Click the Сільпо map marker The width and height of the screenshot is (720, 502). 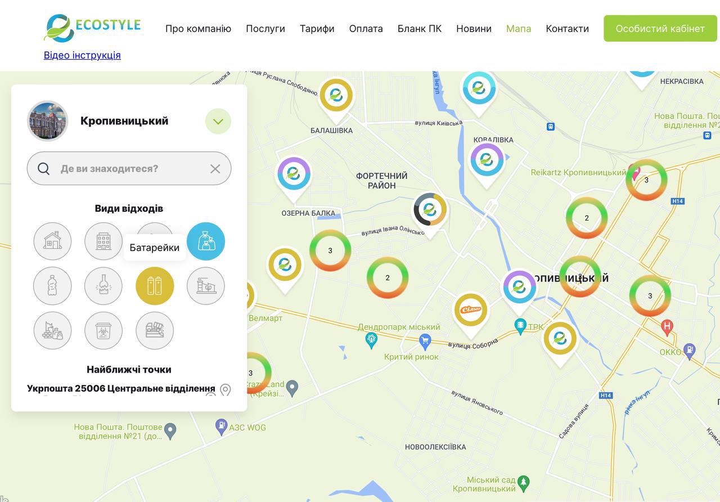click(470, 310)
